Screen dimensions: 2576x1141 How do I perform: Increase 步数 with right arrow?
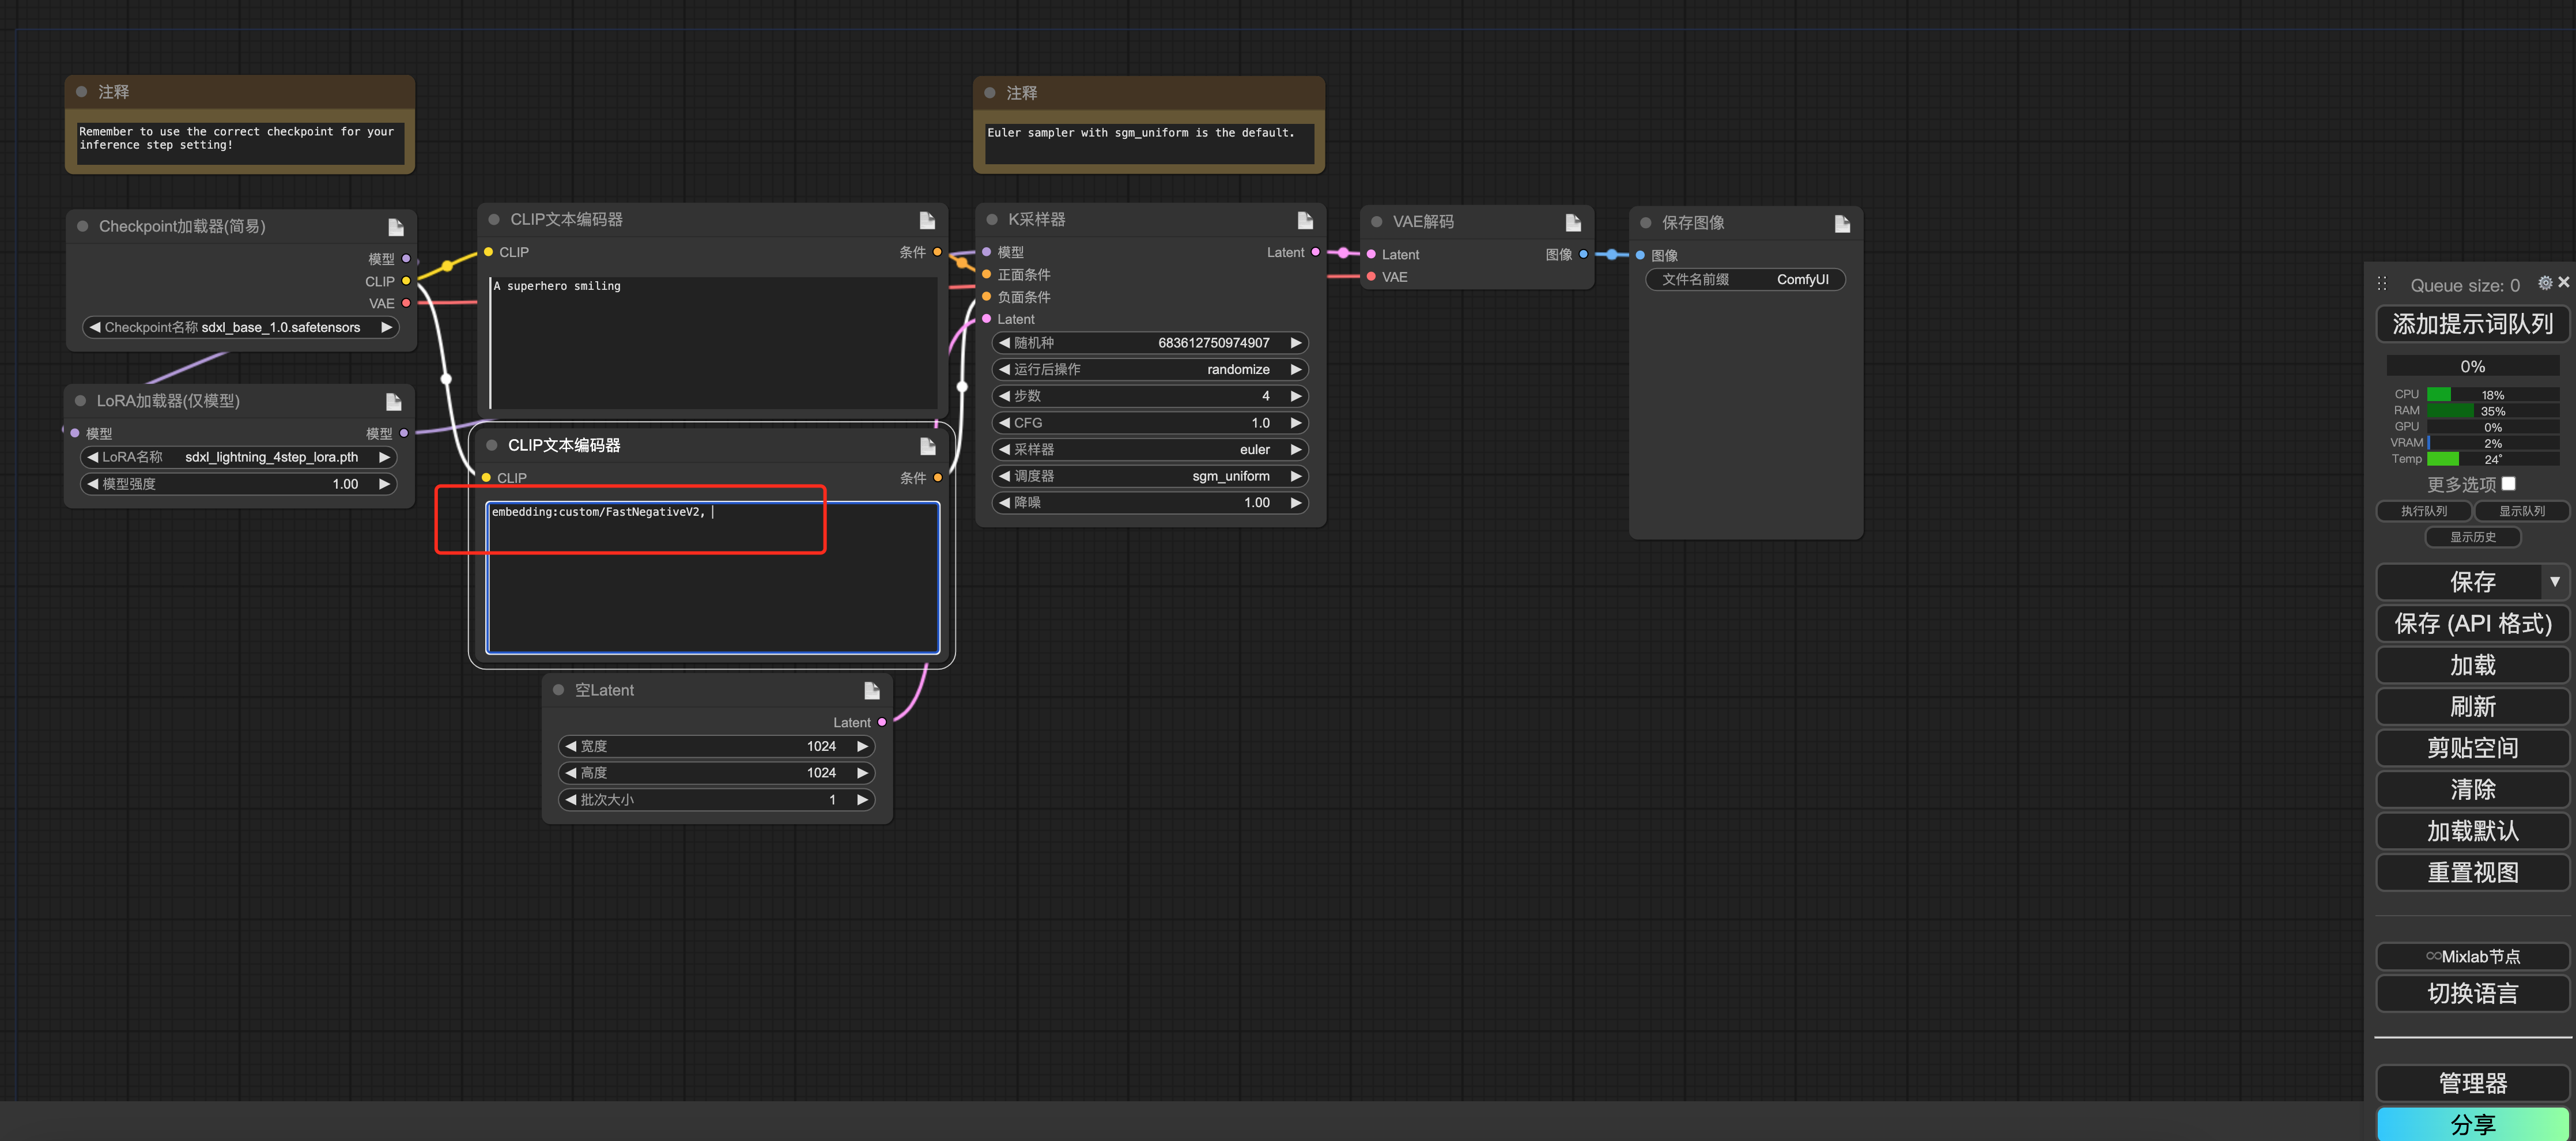(1296, 397)
